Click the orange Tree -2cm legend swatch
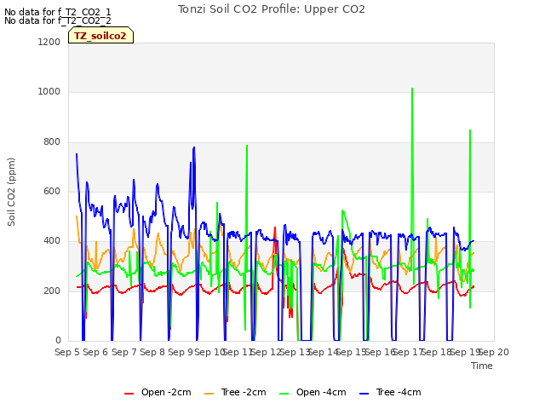The width and height of the screenshot is (545, 409). pyautogui.click(x=209, y=394)
